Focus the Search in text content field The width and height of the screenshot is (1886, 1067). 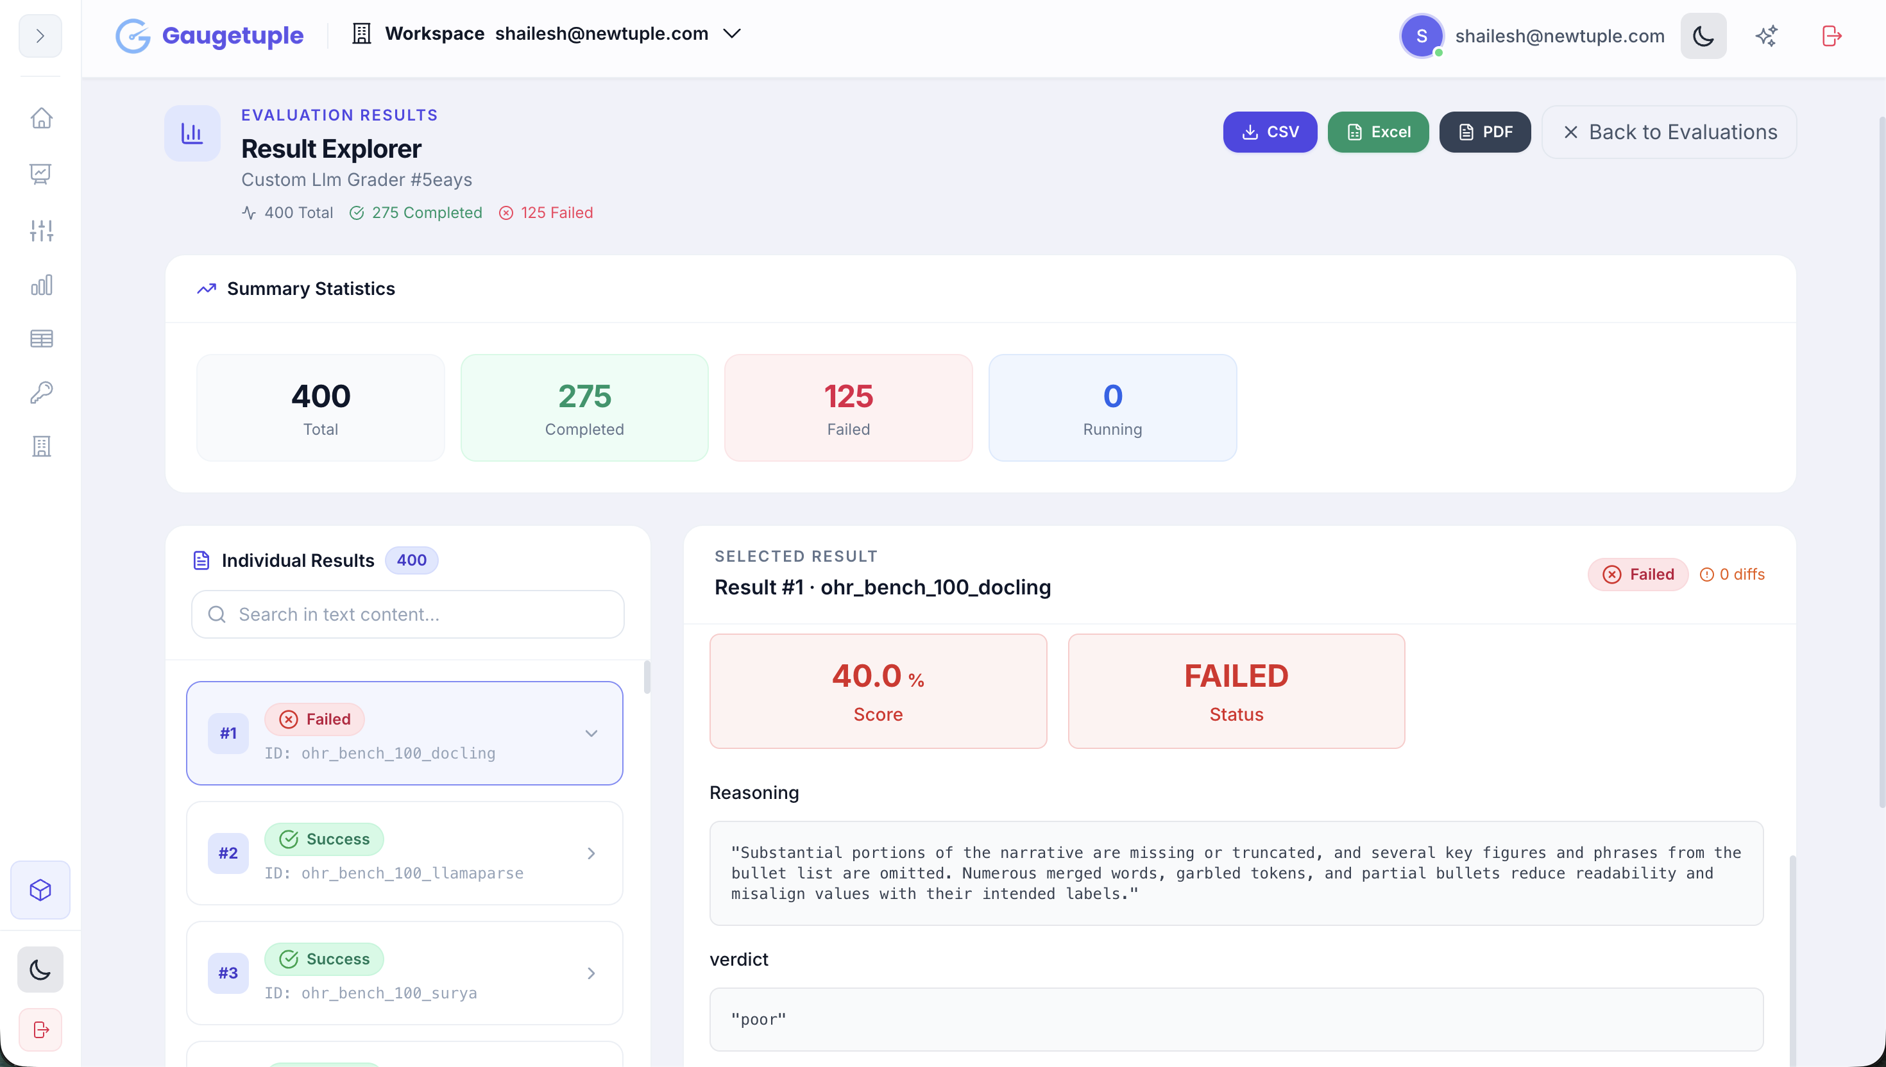pos(407,614)
